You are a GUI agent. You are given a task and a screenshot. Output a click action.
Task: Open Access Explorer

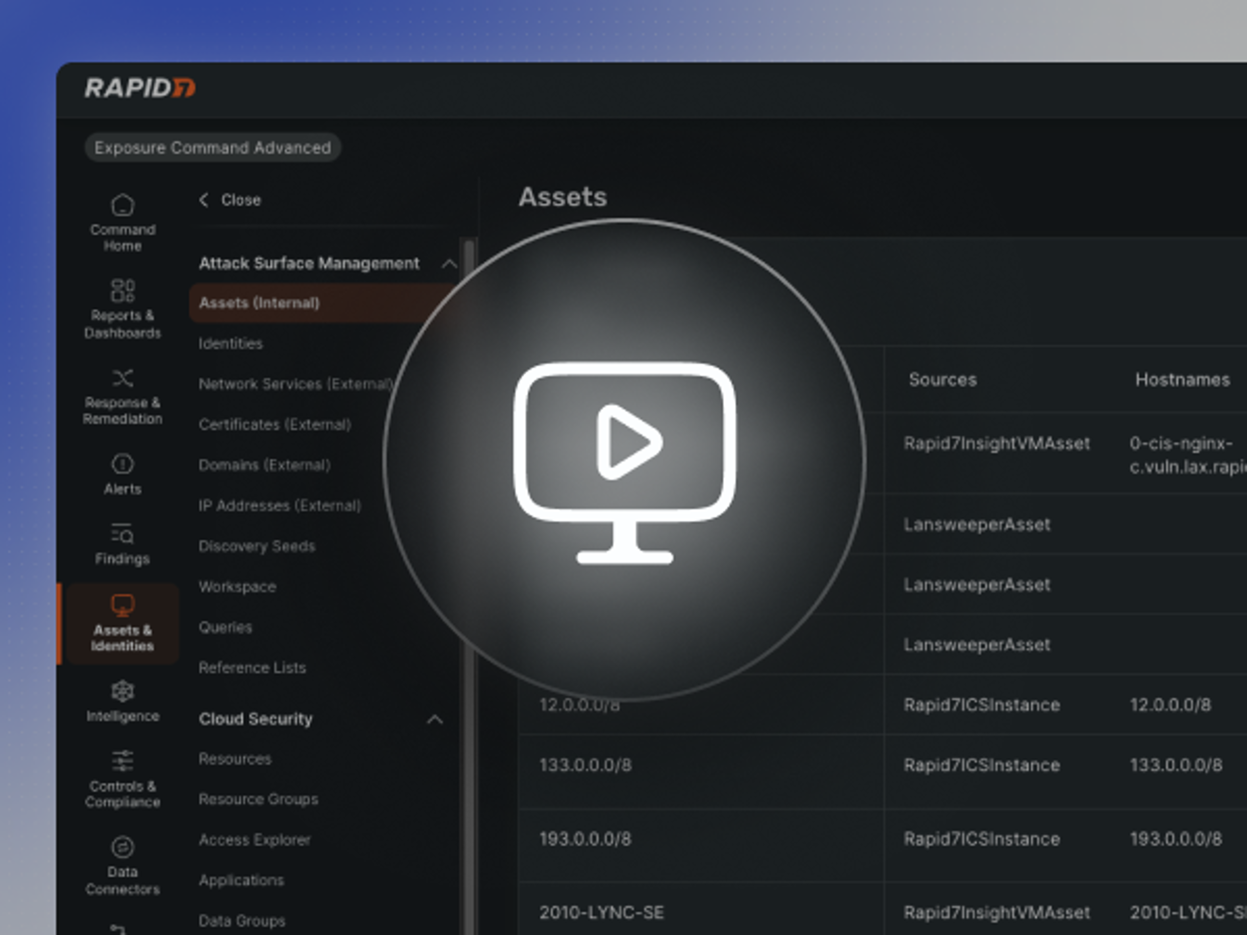254,840
